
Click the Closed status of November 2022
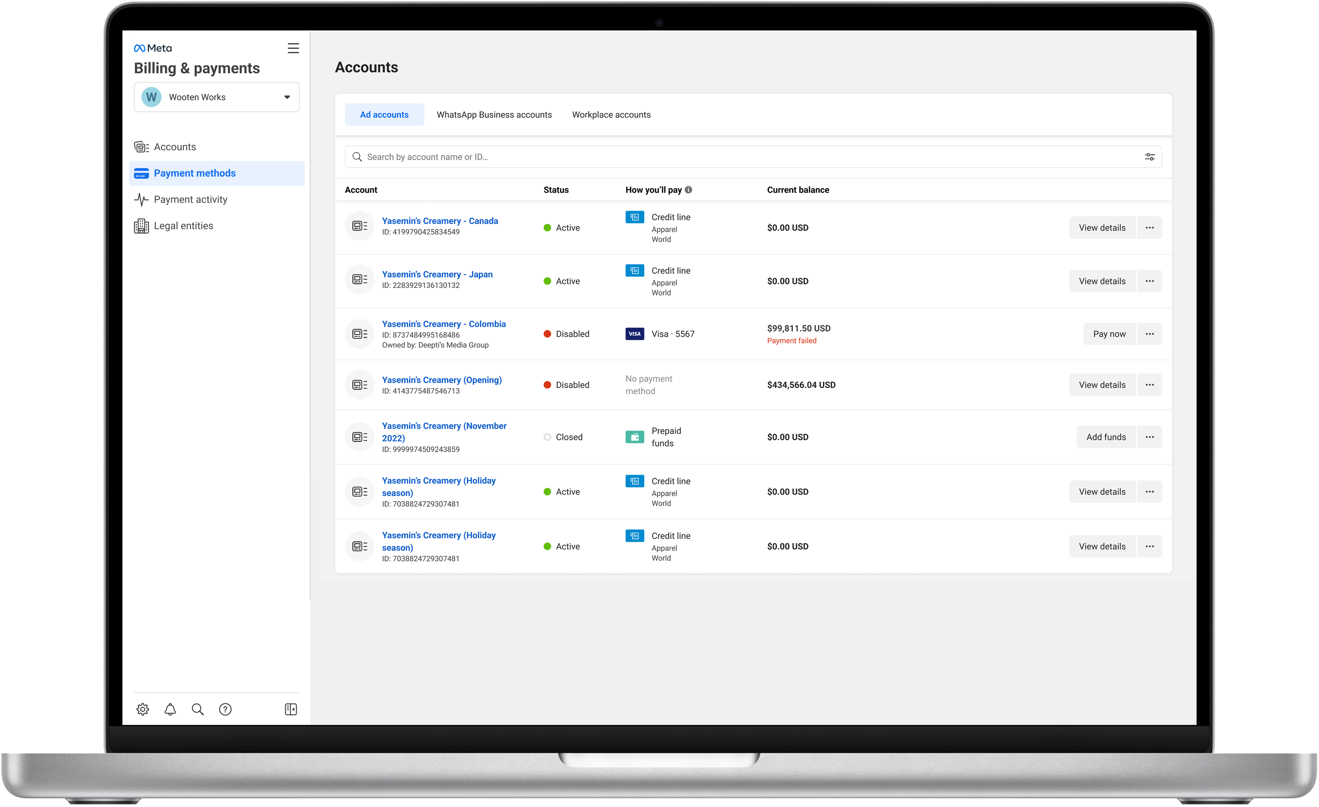(x=563, y=437)
